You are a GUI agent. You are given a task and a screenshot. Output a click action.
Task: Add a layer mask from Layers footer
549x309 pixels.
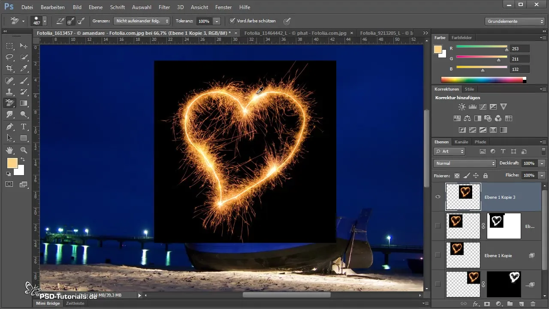pyautogui.click(x=487, y=304)
